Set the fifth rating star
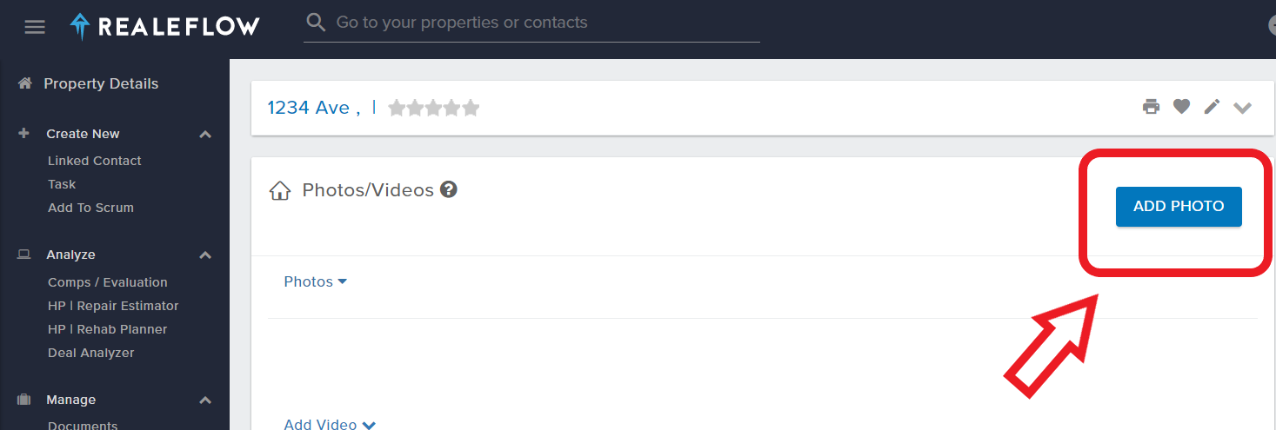This screenshot has width=1276, height=430. pyautogui.click(x=471, y=108)
